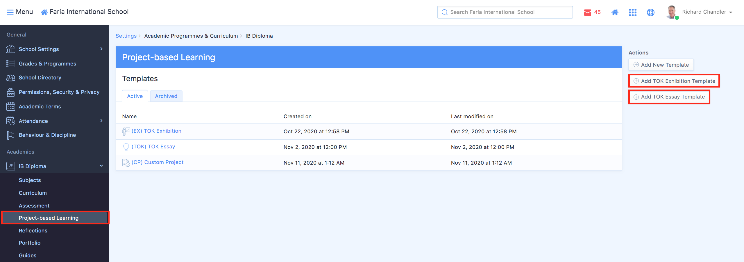The width and height of the screenshot is (744, 262).
Task: Click the help lifebuoy icon
Action: point(650,12)
